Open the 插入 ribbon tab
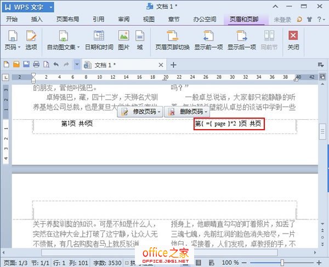 tap(37, 19)
